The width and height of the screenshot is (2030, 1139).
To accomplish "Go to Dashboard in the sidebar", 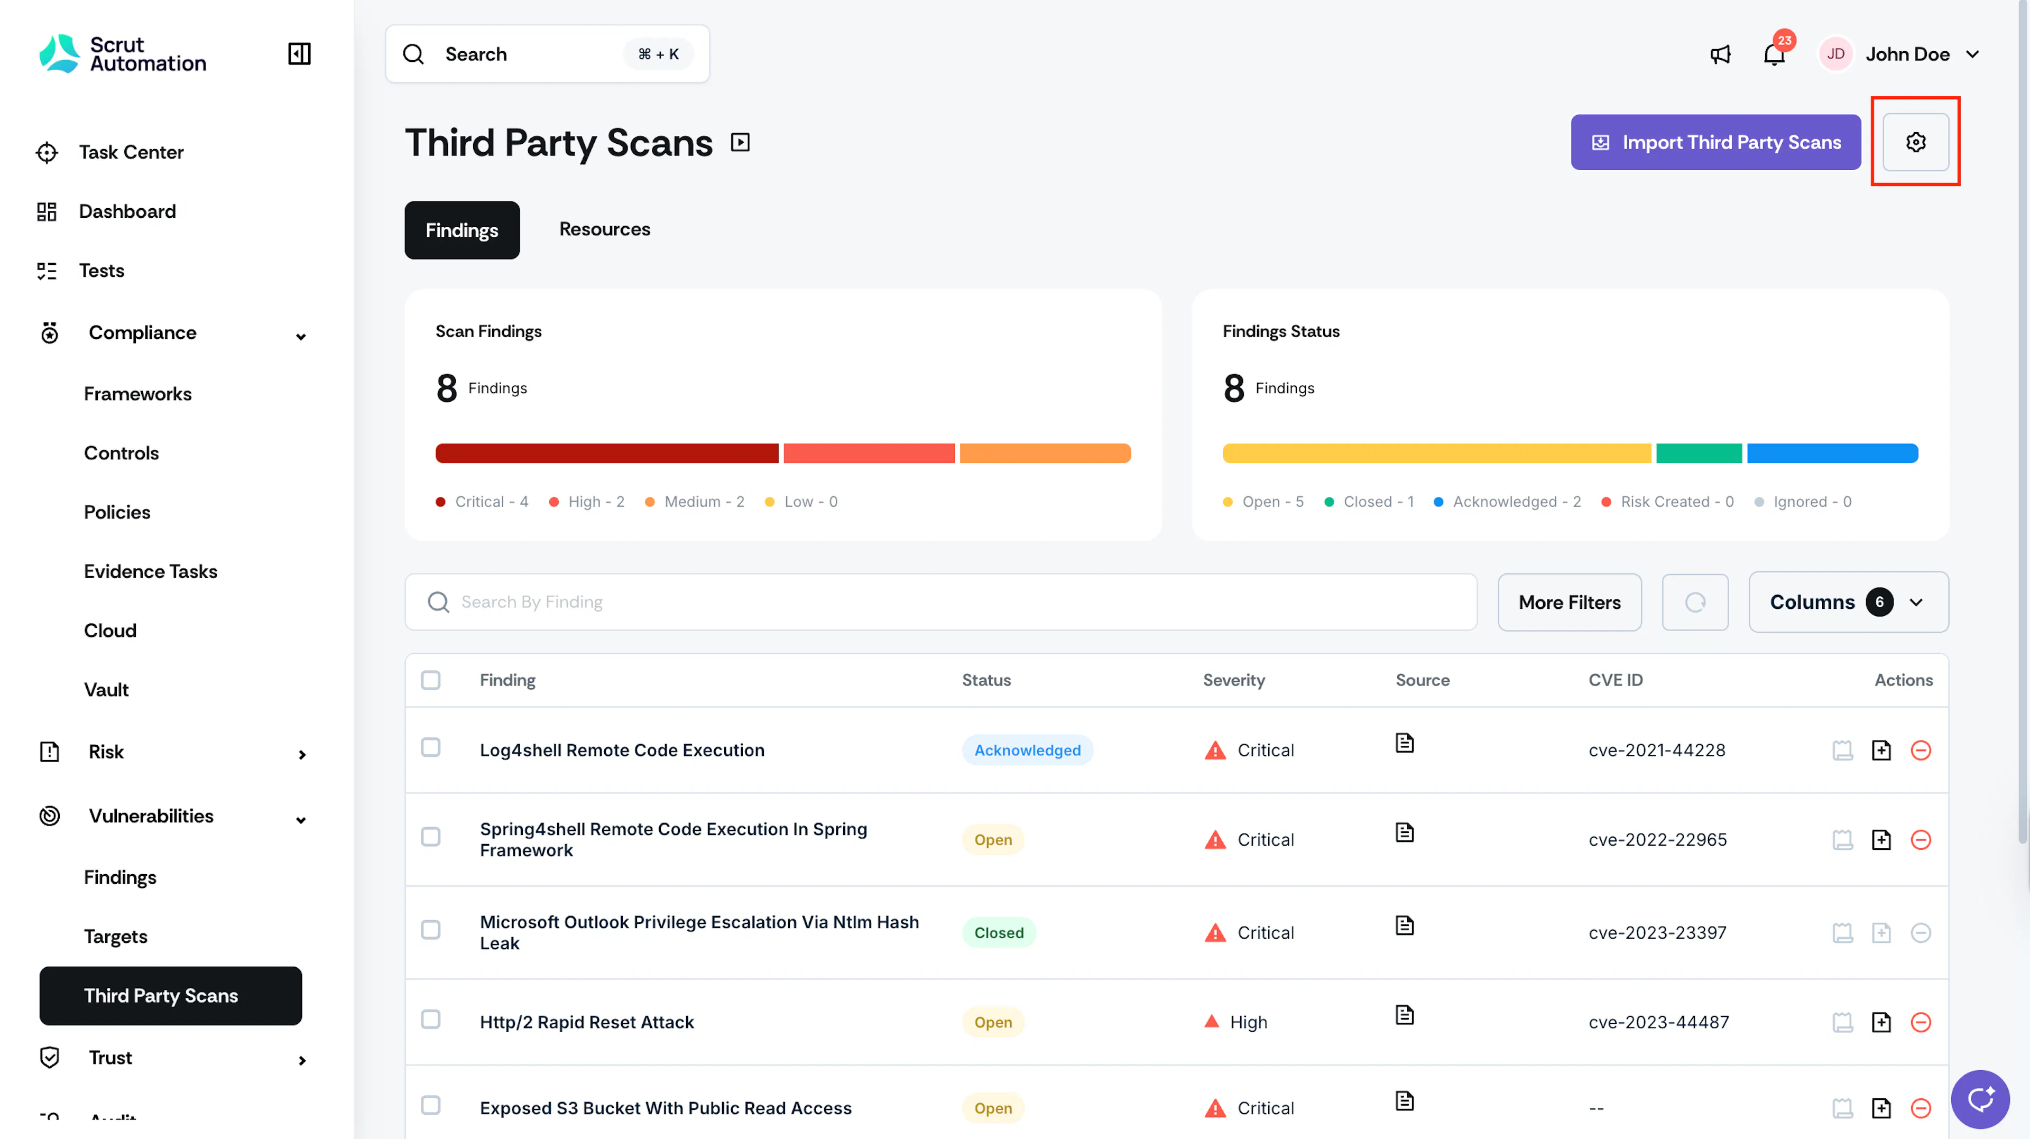I will pos(127,211).
